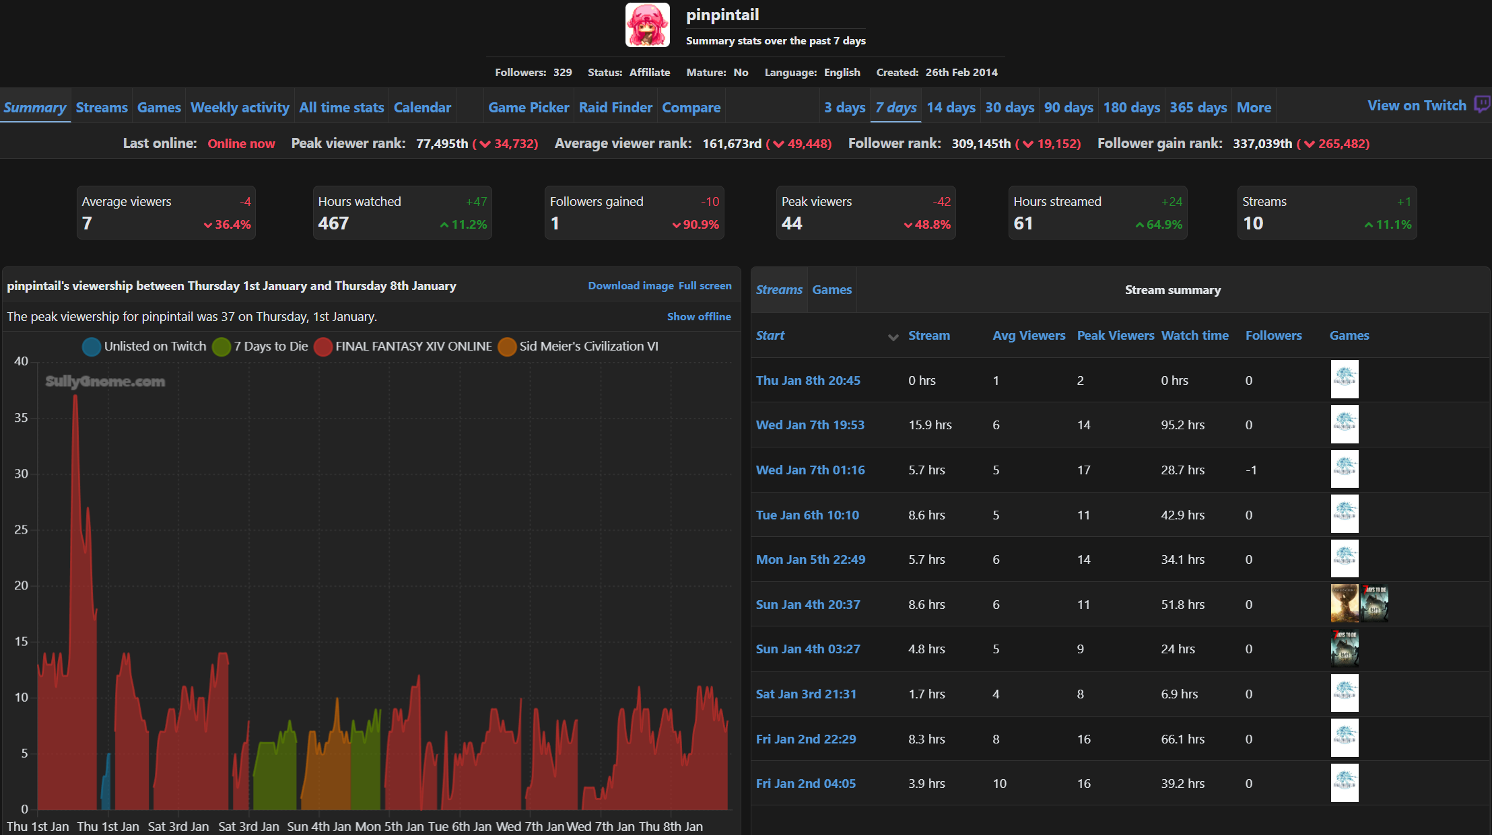1492x835 pixels.
Task: Toggle FINAL FANTASY XIV ONLINE legend series
Action: click(x=413, y=347)
